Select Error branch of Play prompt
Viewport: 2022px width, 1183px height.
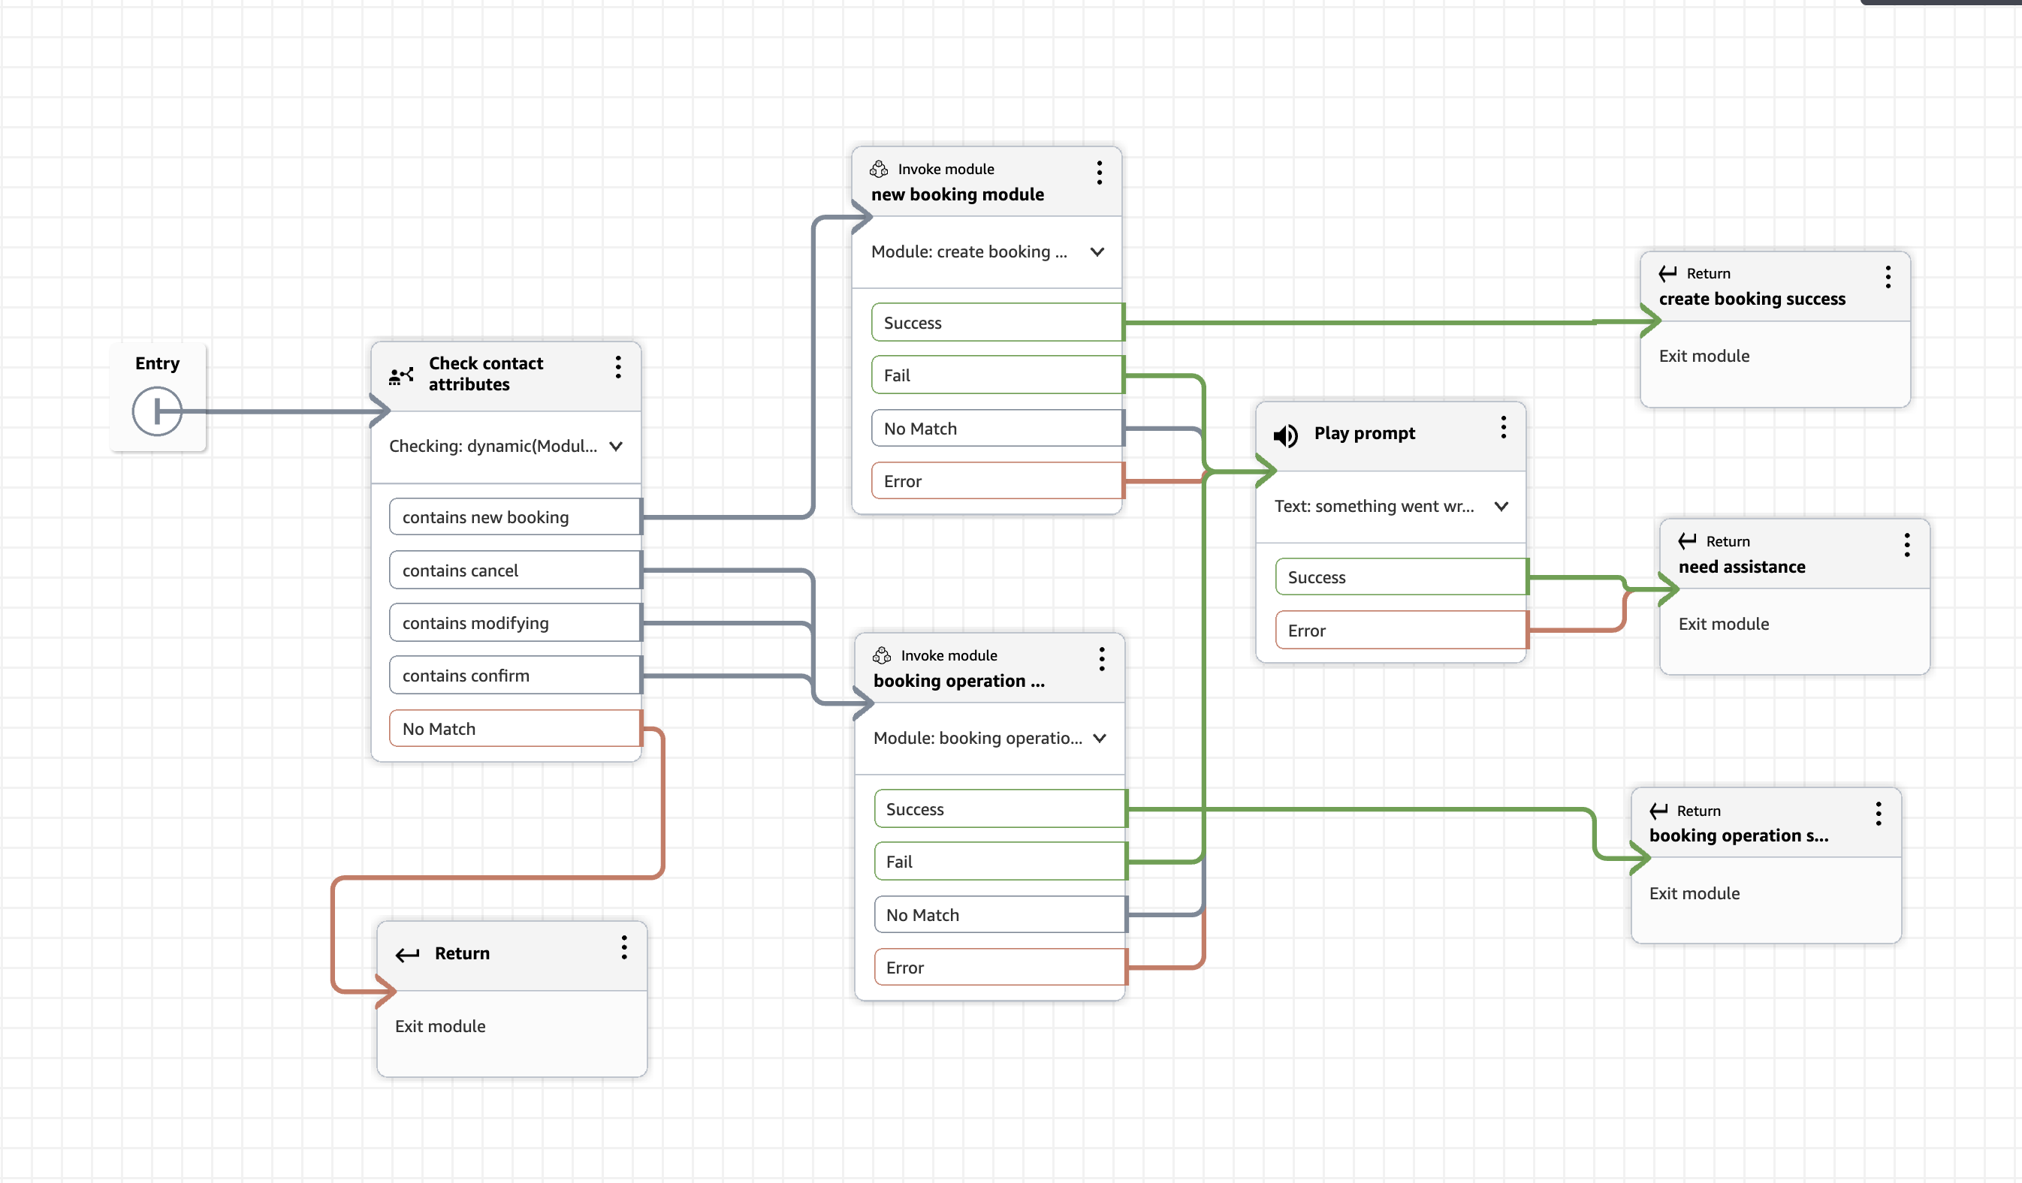[x=1402, y=631]
